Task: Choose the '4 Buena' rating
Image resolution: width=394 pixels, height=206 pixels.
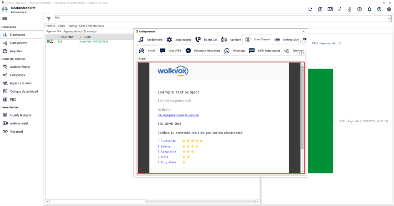Action: [164, 146]
